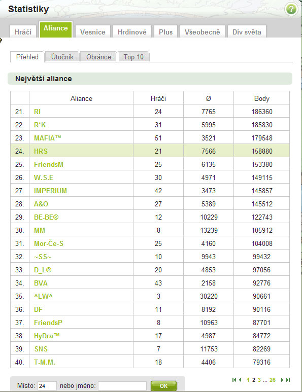This screenshot has width=302, height=392.
Task: Open the MAFIA™ alliance profile
Action: pos(48,138)
